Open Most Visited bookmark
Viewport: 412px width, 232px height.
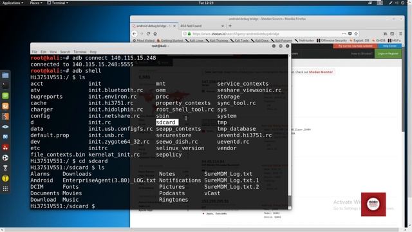pyautogui.click(x=144, y=41)
